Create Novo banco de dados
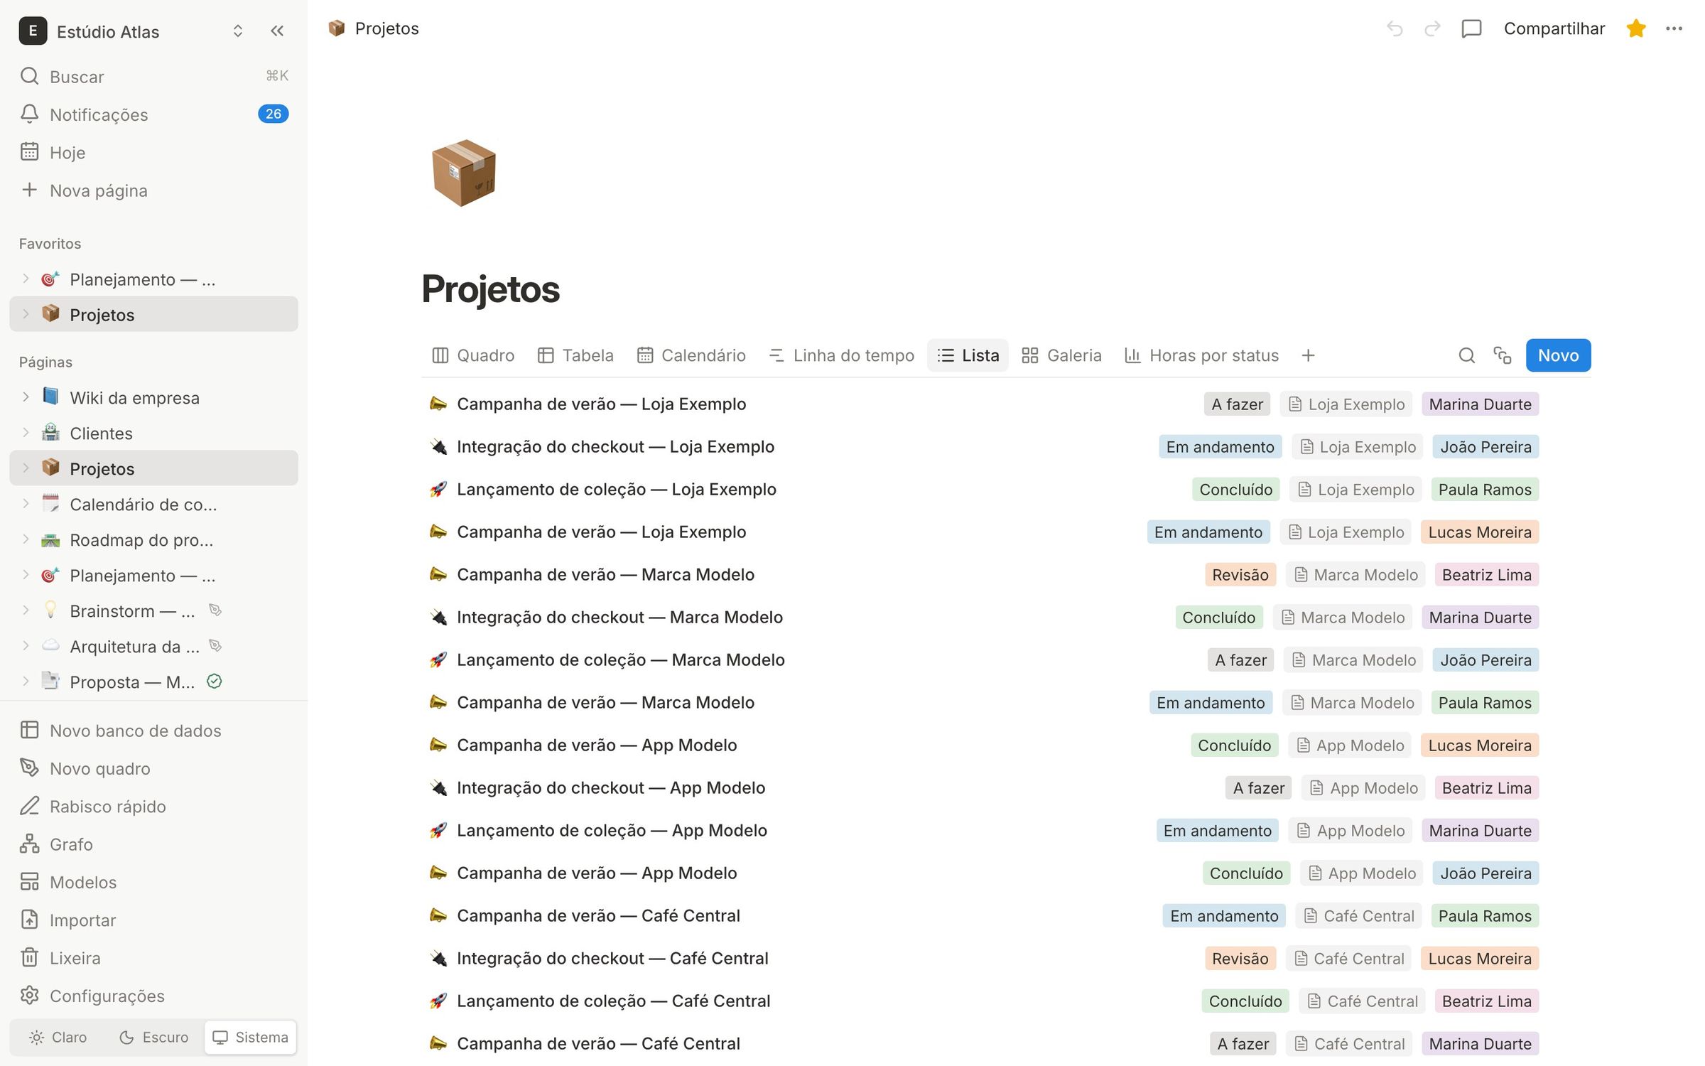This screenshot has height=1066, width=1705. tap(153, 731)
